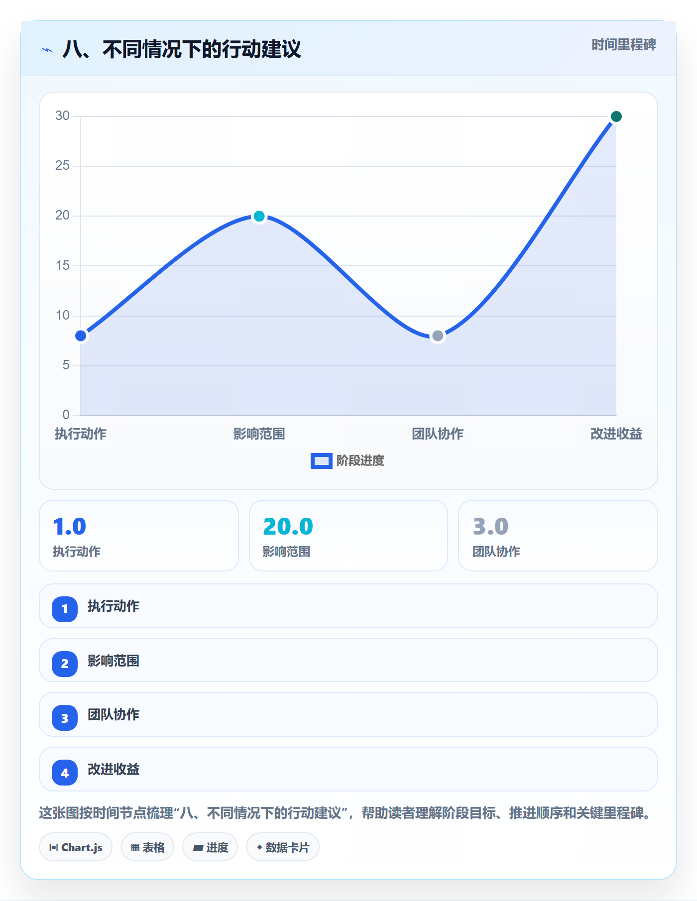The width and height of the screenshot is (697, 901).
Task: Click the description paragraph below the list
Action: point(346,813)
